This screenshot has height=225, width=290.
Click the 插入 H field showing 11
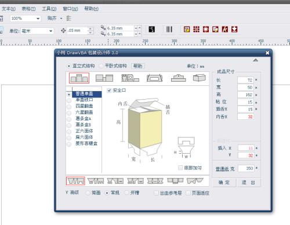coord(246,148)
